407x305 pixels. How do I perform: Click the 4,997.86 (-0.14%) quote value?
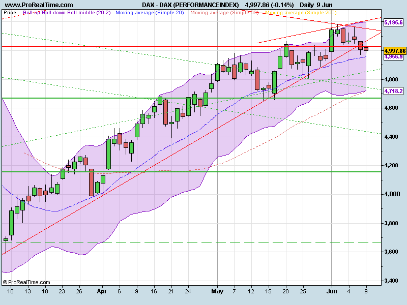270,5
